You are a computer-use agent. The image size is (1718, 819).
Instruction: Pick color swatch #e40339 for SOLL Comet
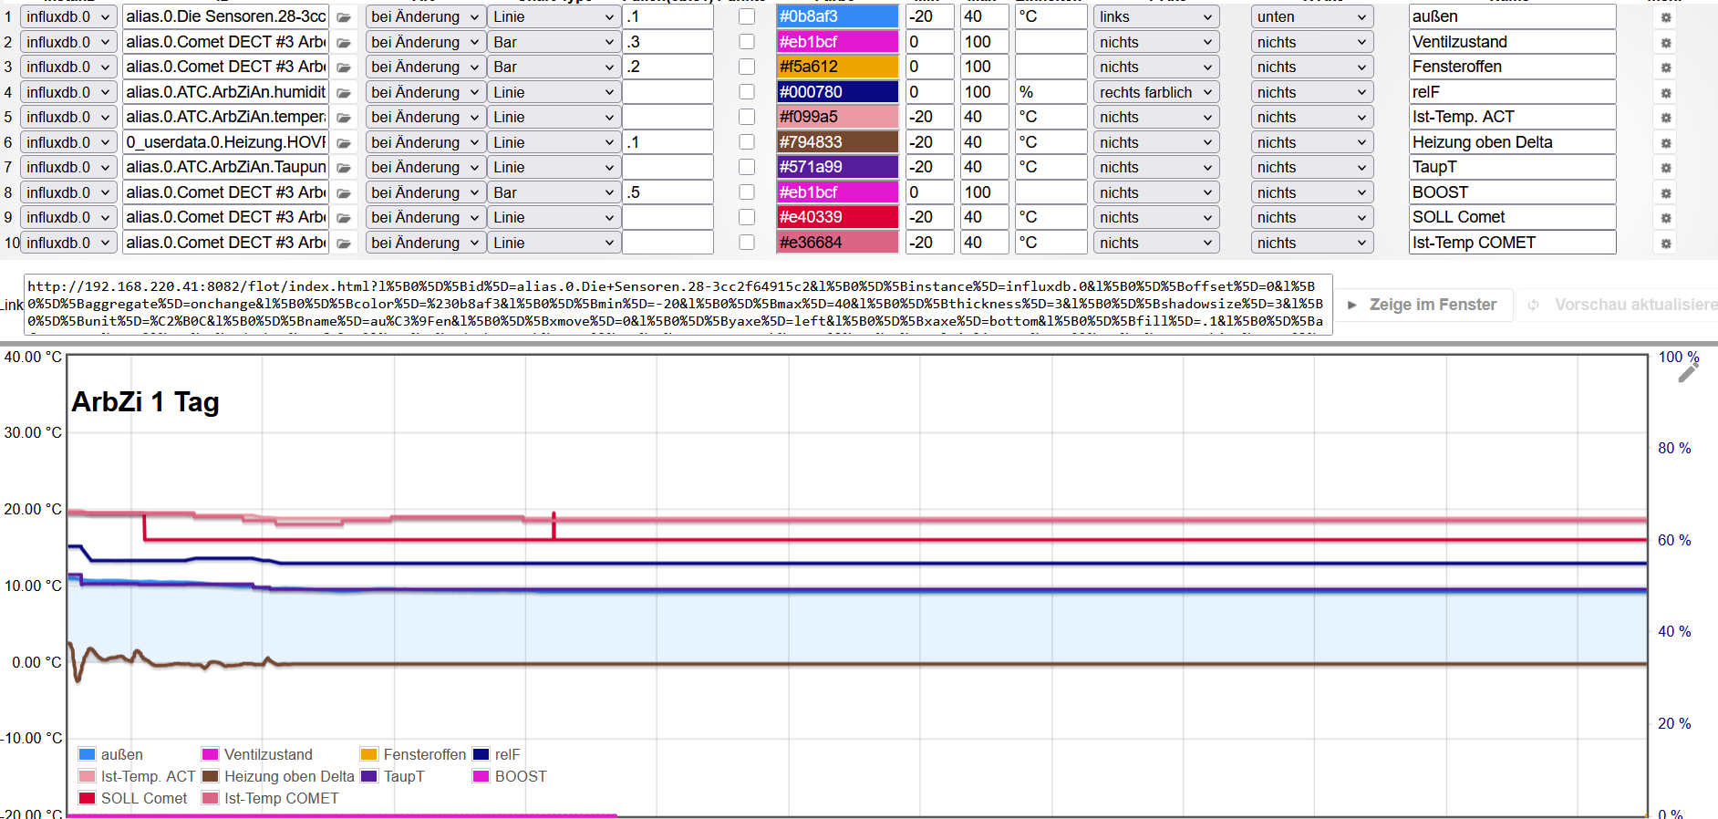837,217
